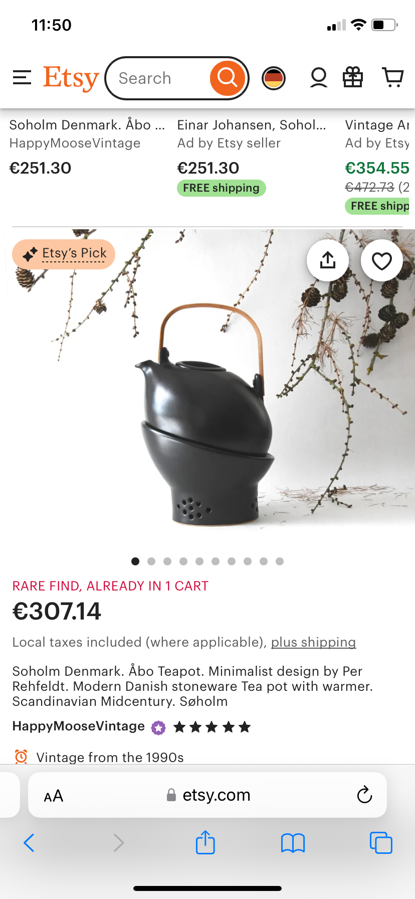This screenshot has height=899, width=415.
Task: Select the last image carousel dot
Action: (x=280, y=561)
